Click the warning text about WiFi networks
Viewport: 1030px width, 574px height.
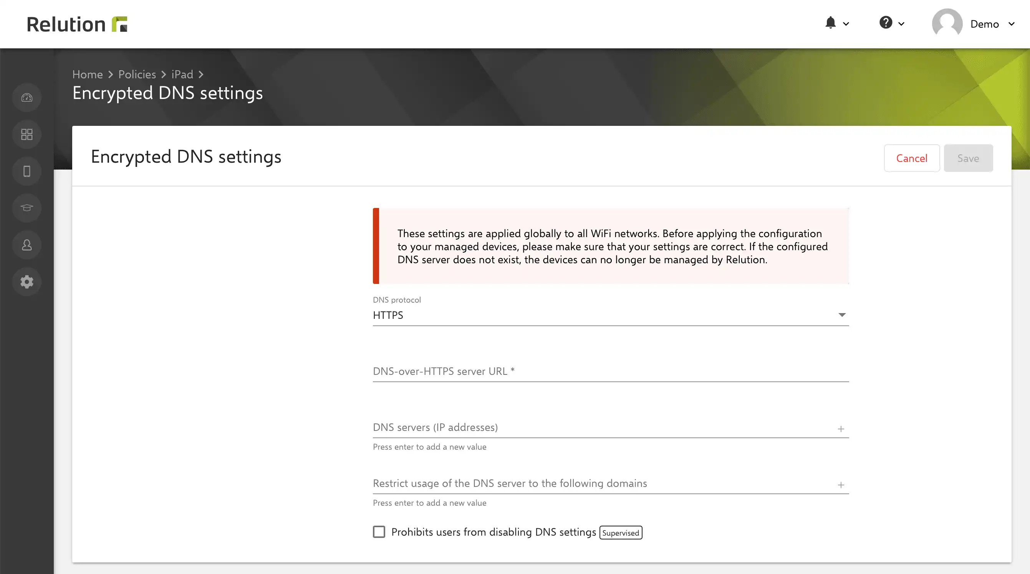[612, 246]
